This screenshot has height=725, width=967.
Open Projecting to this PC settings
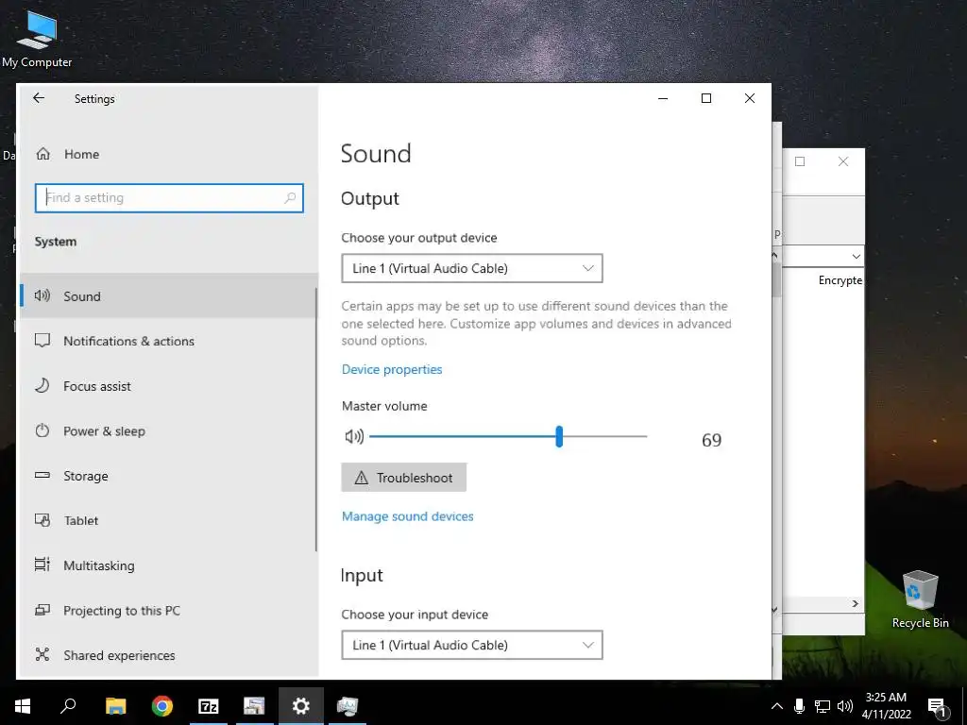[168, 611]
